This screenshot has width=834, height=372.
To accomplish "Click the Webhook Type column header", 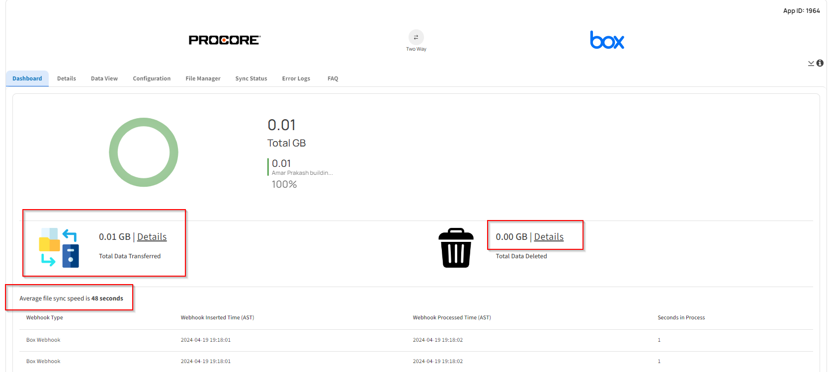I will [45, 317].
